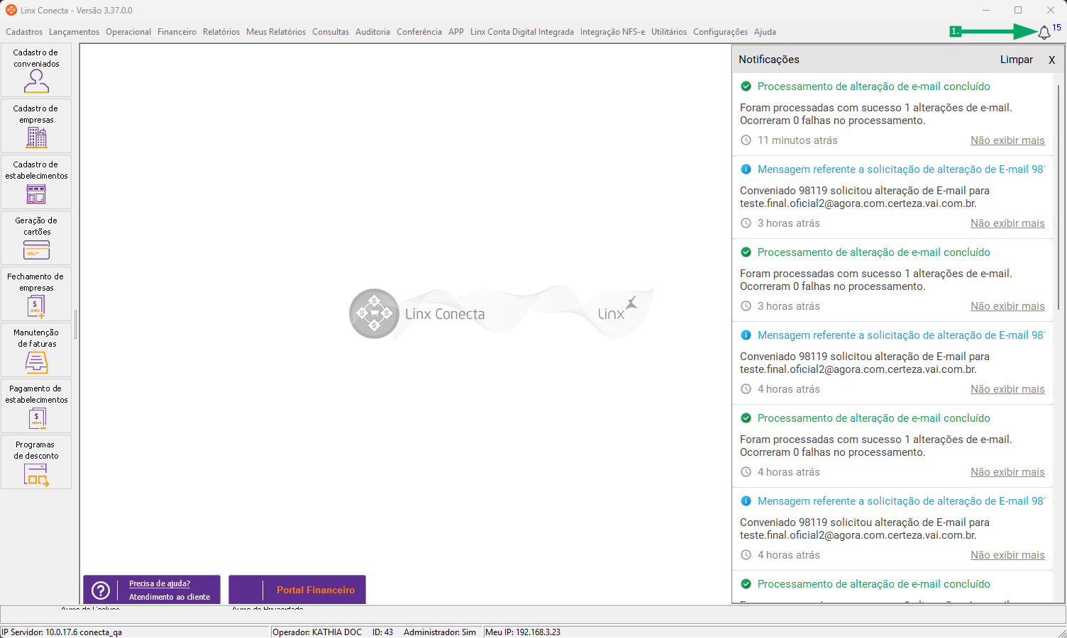Click the Precisa de ajuda link
The width and height of the screenshot is (1067, 638).
160,583
